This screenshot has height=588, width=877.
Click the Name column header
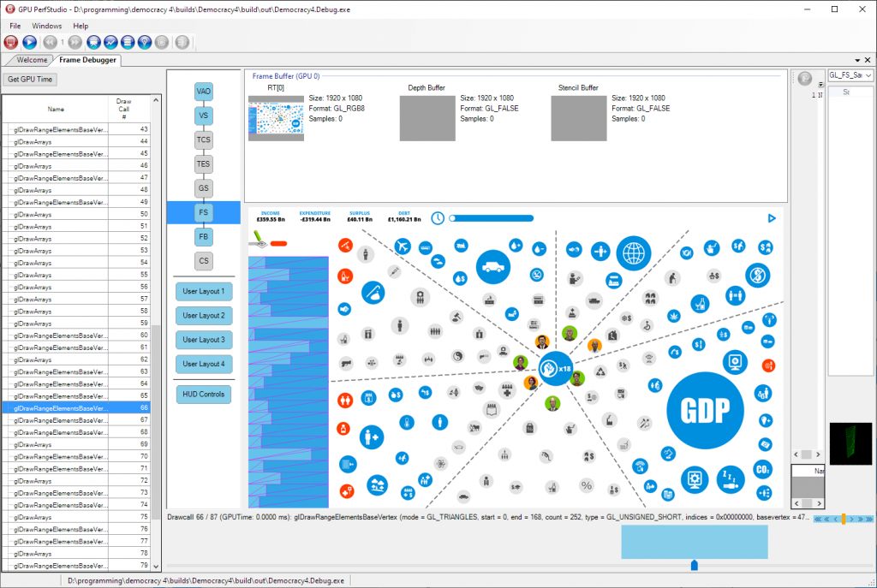[x=56, y=109]
